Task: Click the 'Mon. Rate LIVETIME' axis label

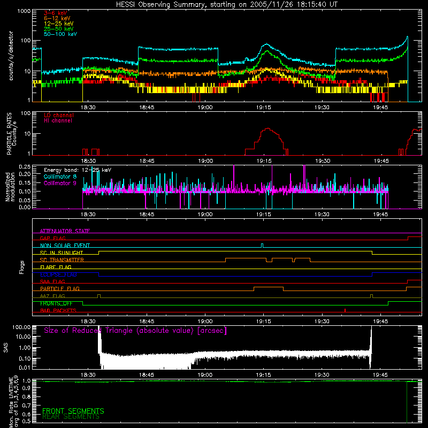Action: tap(11, 402)
